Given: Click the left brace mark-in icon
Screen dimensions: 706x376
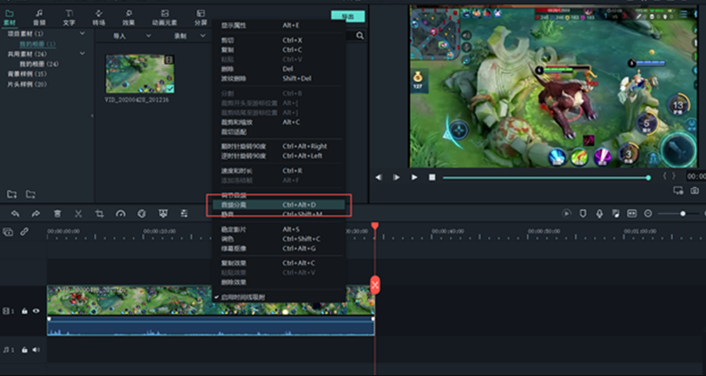Looking at the screenshot, I should pos(664,176).
